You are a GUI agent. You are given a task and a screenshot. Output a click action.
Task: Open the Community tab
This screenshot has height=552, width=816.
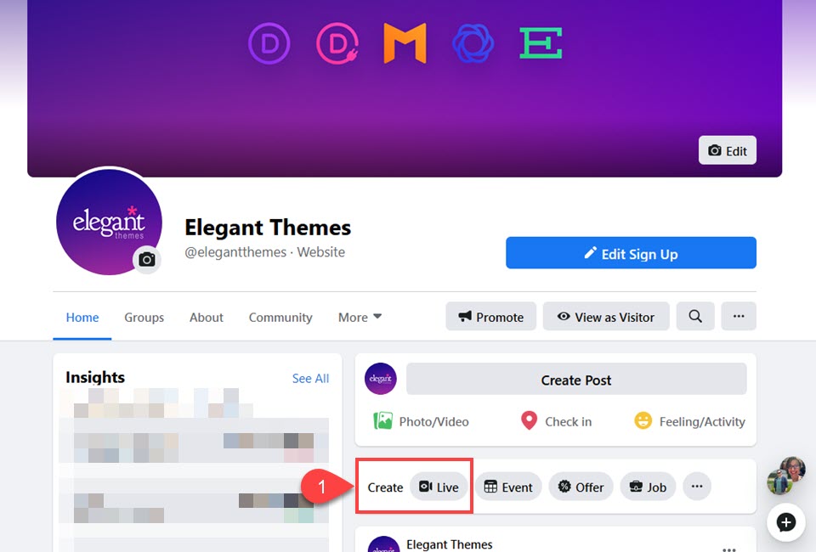280,317
